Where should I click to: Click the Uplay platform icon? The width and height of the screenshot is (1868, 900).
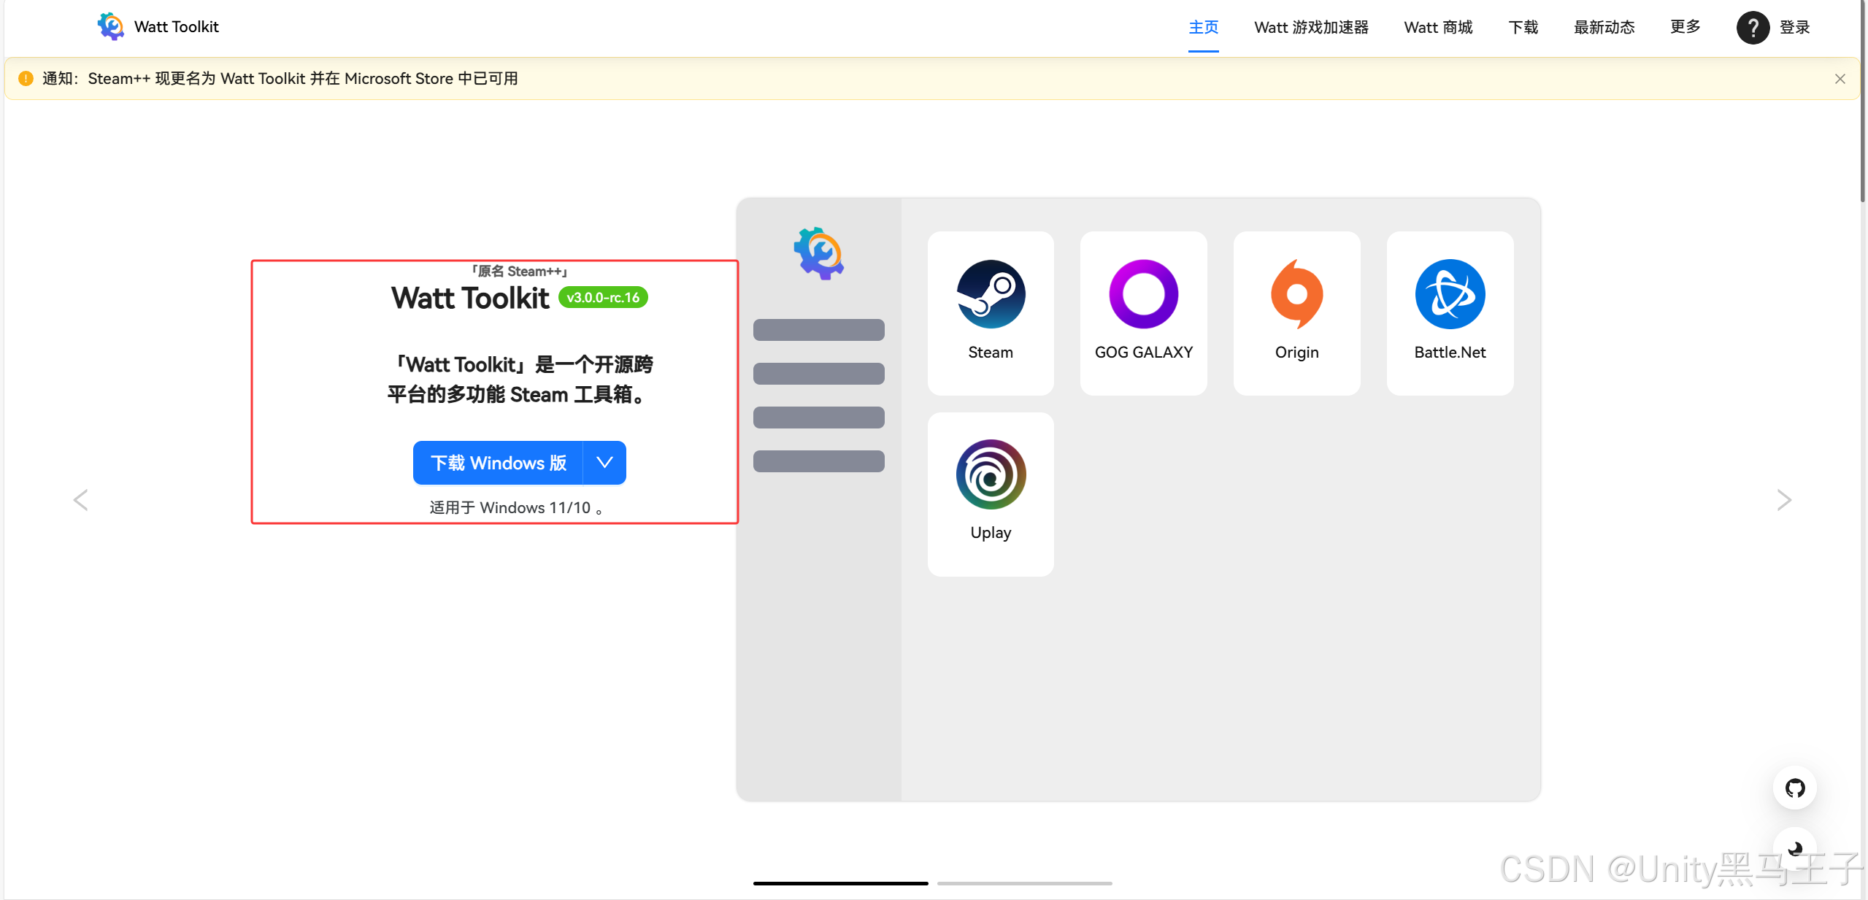(x=991, y=474)
